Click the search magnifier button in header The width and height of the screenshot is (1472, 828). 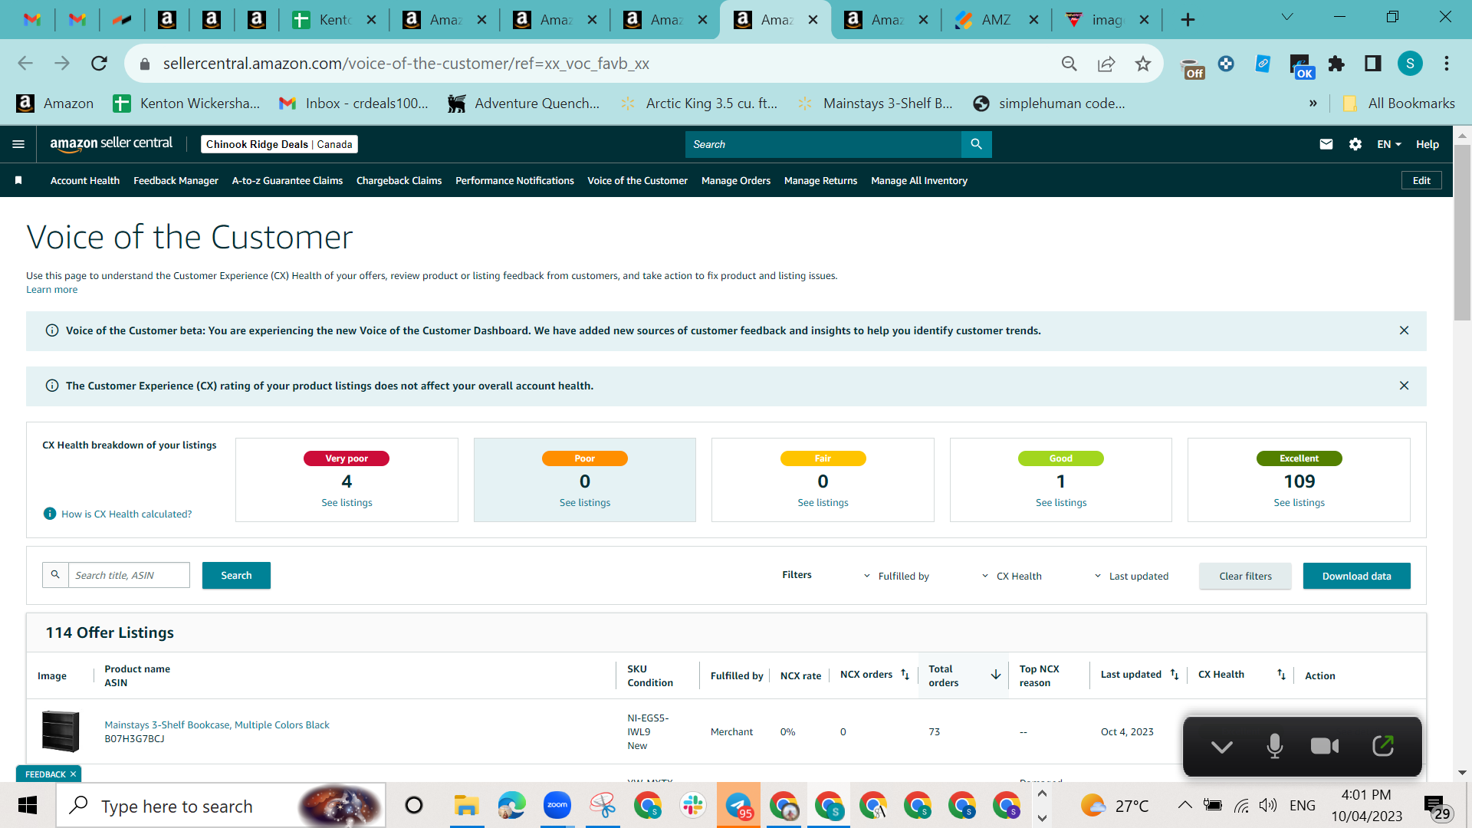pos(976,144)
